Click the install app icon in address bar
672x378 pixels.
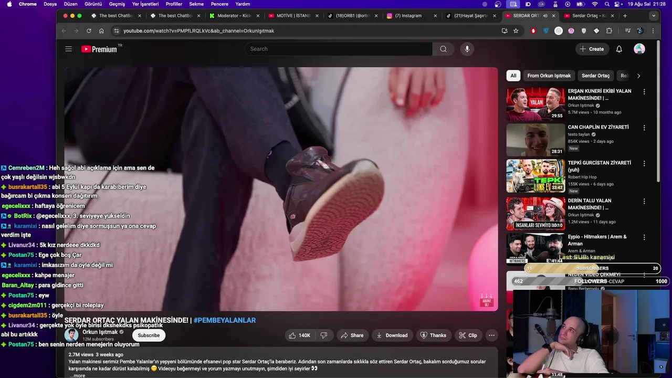[505, 31]
